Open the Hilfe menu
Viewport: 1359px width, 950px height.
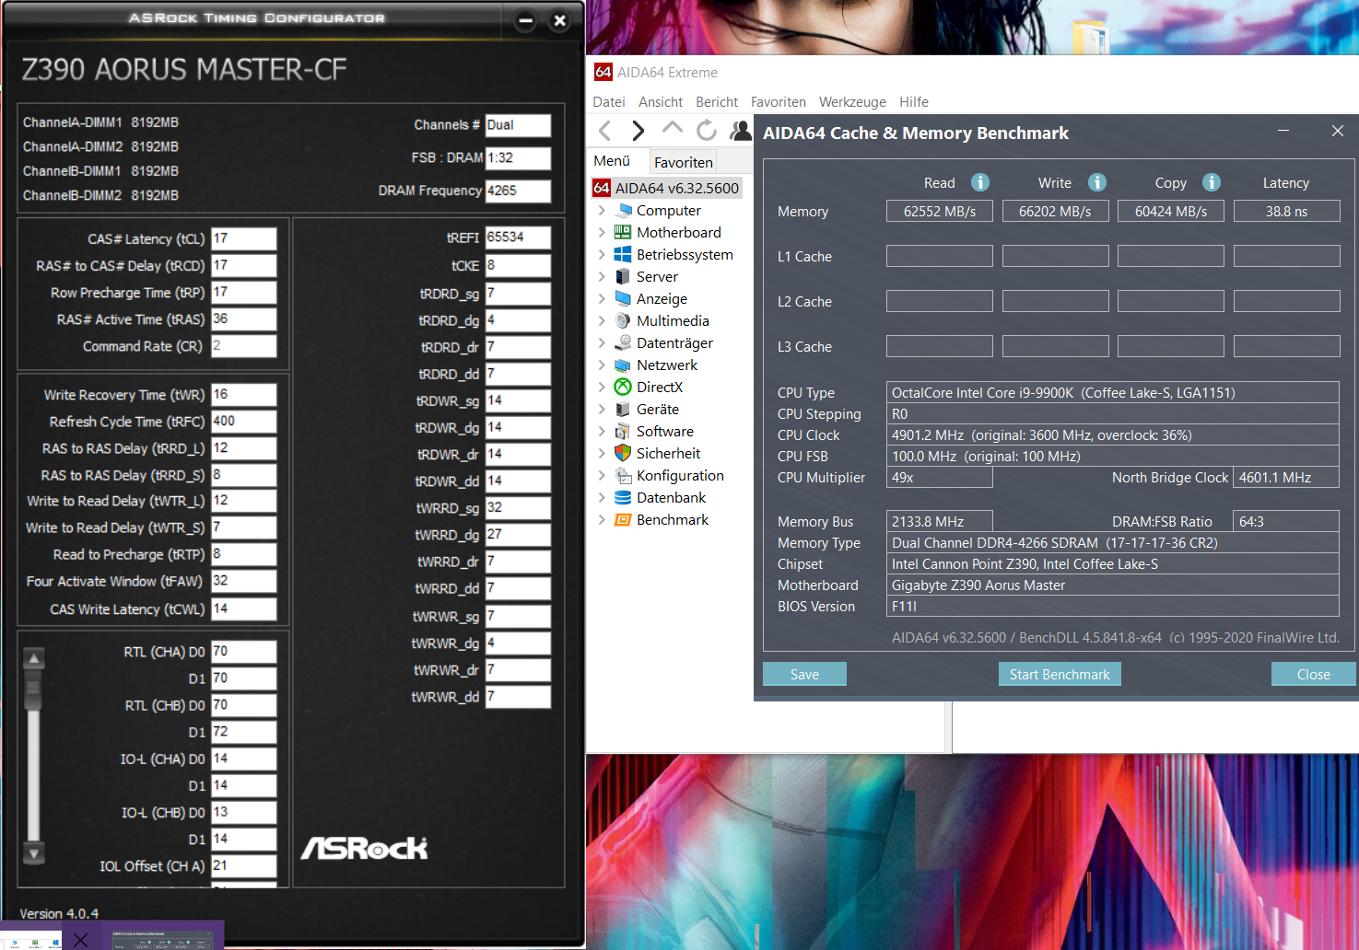(914, 102)
